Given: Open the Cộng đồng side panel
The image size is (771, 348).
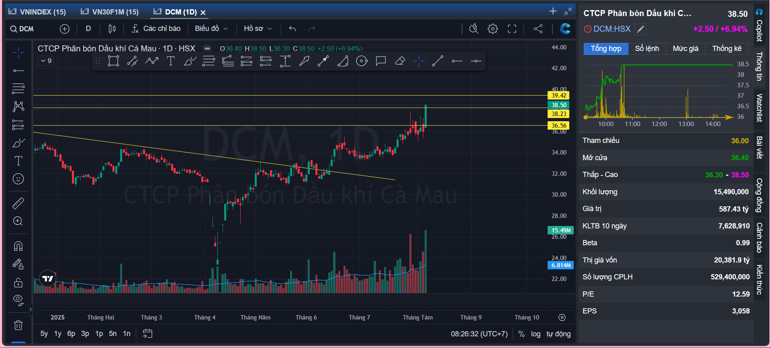Looking at the screenshot, I should coord(759,195).
